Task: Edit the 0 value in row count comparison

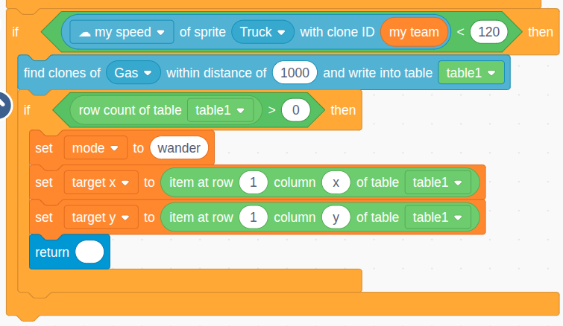Action: tap(295, 110)
